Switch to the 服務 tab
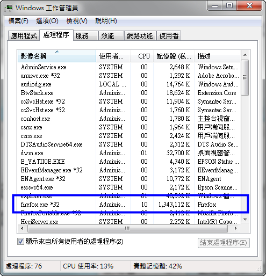 coord(85,36)
